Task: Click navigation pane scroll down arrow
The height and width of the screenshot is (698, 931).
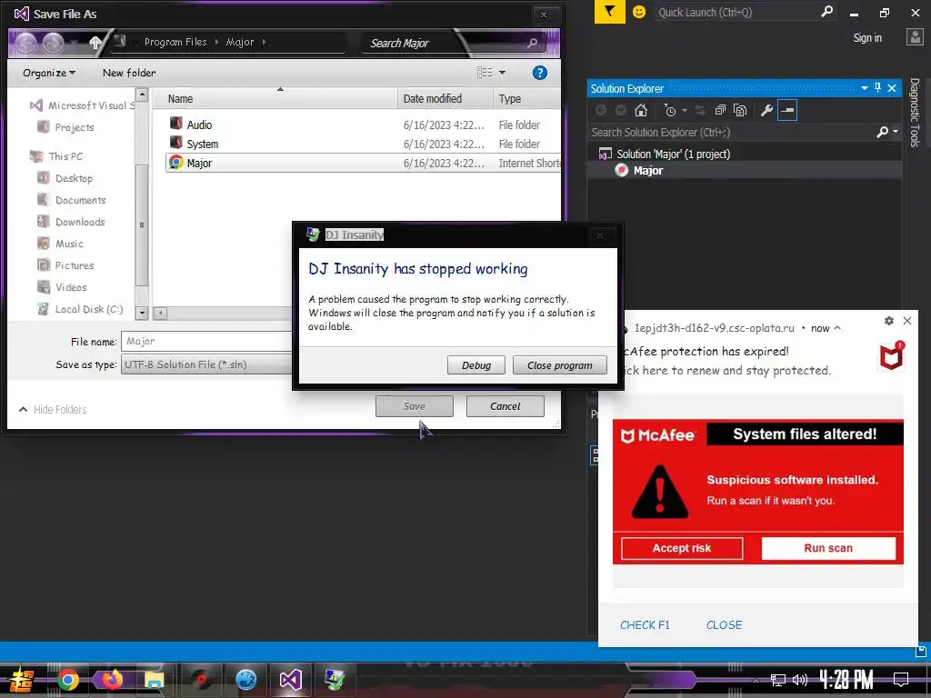Action: (141, 313)
